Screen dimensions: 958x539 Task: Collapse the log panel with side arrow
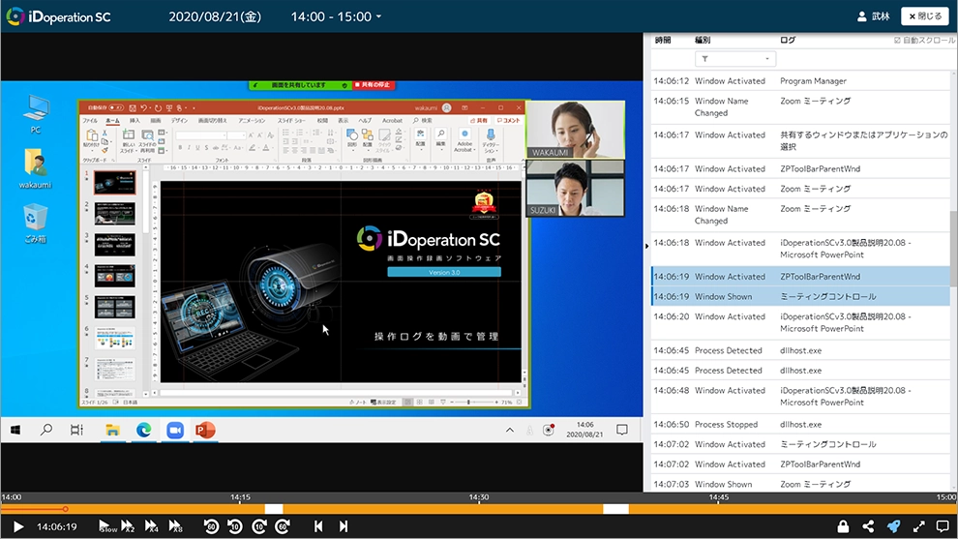tap(647, 246)
